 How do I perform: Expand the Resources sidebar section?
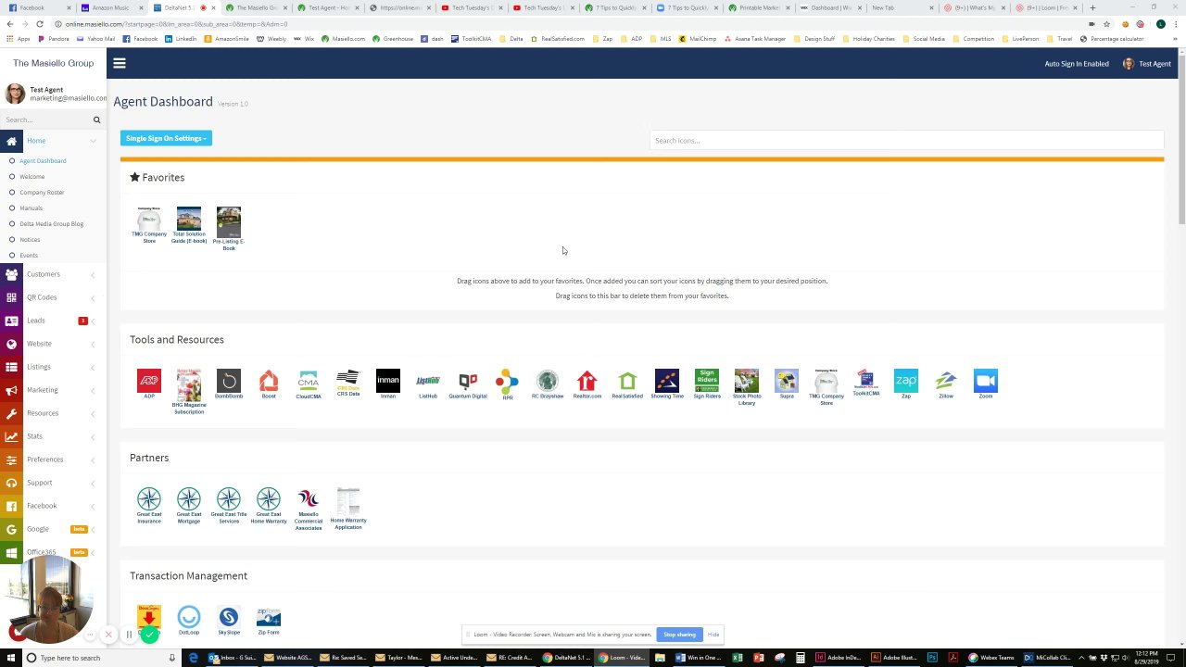pos(53,413)
